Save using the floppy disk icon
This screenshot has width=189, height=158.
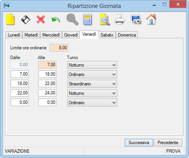[x=26, y=20]
